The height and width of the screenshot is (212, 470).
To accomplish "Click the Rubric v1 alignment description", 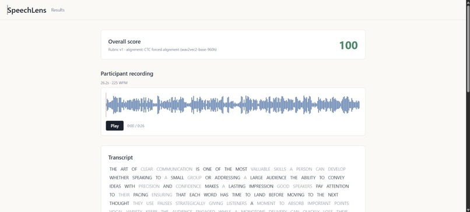I will coord(162,50).
